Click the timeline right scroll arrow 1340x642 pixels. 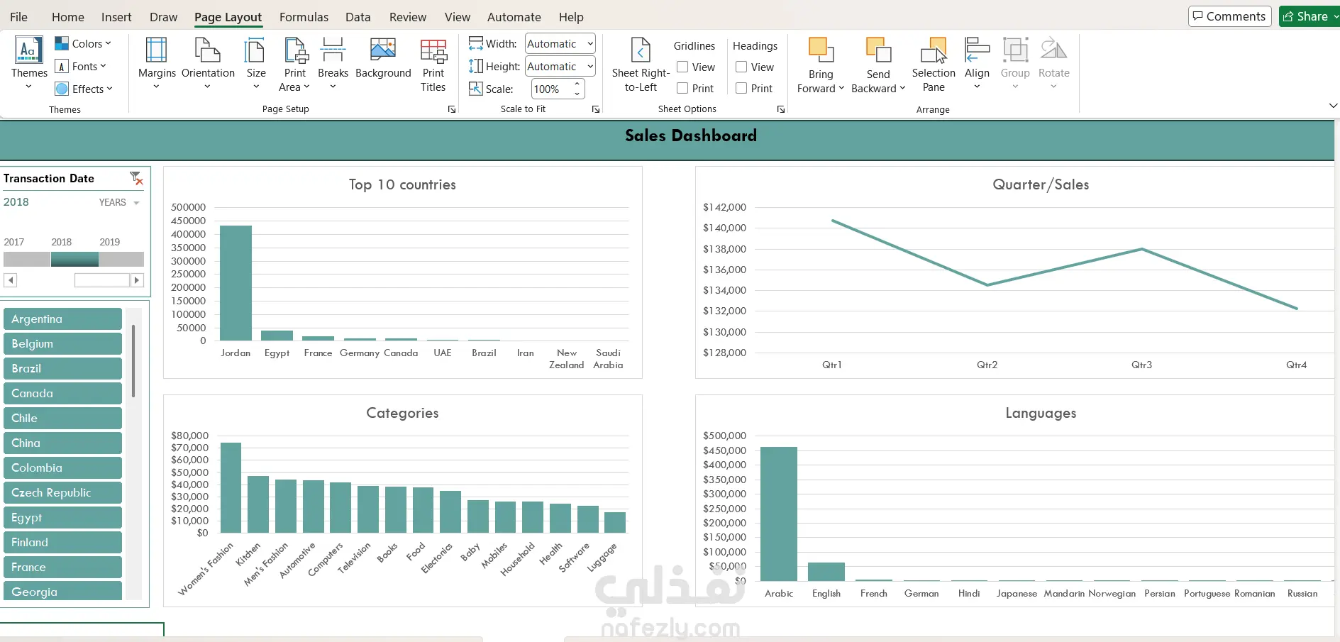137,280
